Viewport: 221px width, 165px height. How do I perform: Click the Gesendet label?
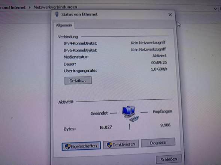(x=99, y=113)
